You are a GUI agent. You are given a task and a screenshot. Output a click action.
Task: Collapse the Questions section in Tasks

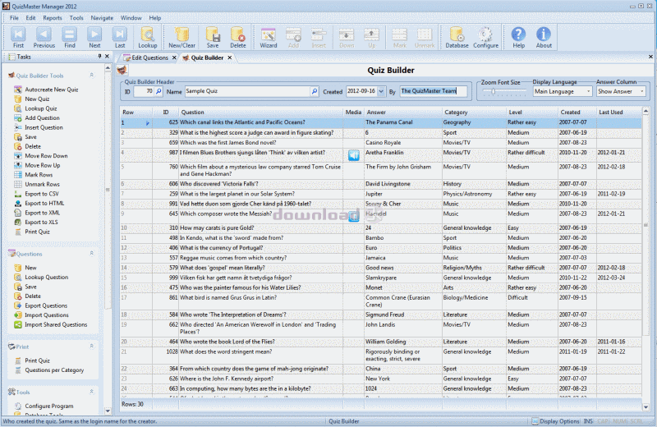pos(91,254)
